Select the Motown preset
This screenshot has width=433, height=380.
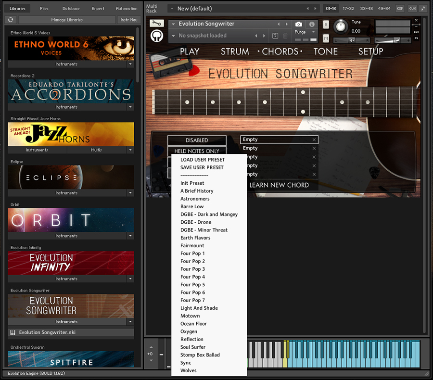click(190, 316)
